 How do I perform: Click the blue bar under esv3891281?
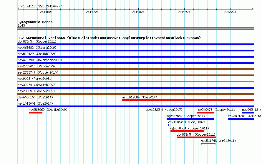pos(241,119)
